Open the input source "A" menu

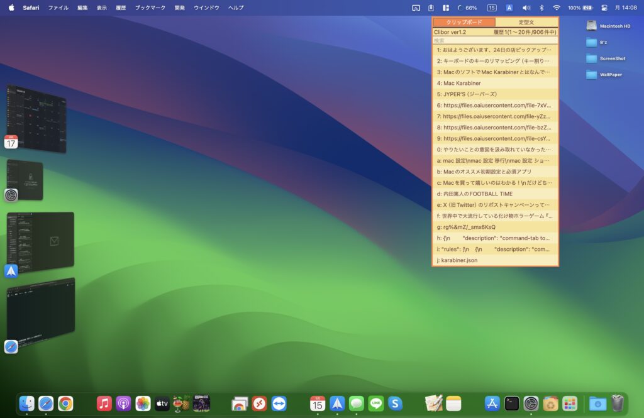509,8
